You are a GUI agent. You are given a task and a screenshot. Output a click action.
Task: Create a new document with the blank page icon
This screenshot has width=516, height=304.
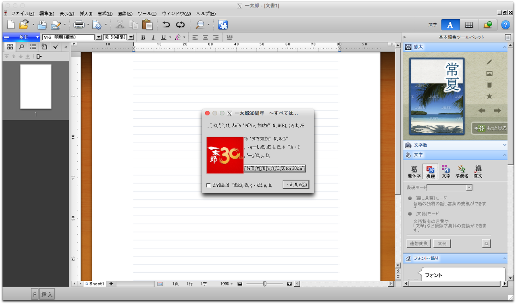[11, 25]
